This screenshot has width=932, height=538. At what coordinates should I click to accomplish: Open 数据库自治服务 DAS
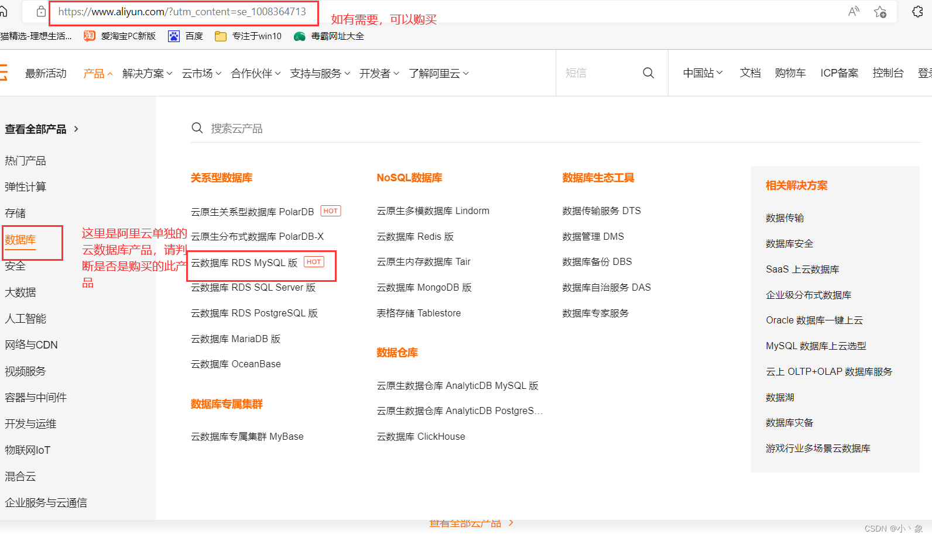tap(607, 288)
